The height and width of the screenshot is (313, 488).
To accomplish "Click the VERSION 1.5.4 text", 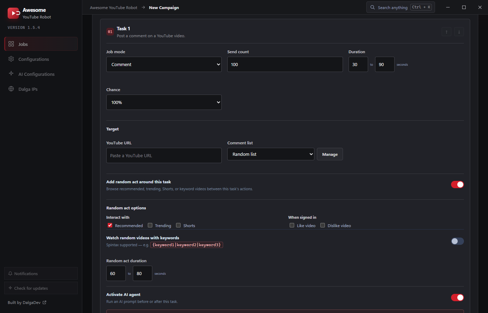I will (x=24, y=27).
